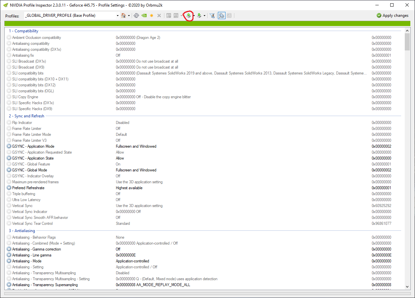Restore profile to NVIDIA defaults via green logo icon
This screenshot has height=298, width=415.
click(x=144, y=15)
